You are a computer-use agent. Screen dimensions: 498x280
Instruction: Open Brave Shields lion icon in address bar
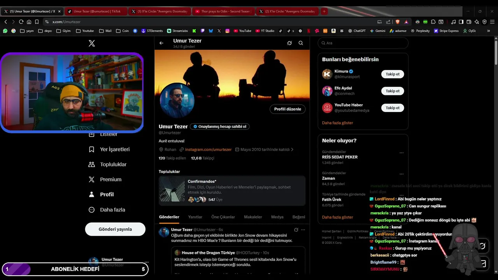coord(398,22)
